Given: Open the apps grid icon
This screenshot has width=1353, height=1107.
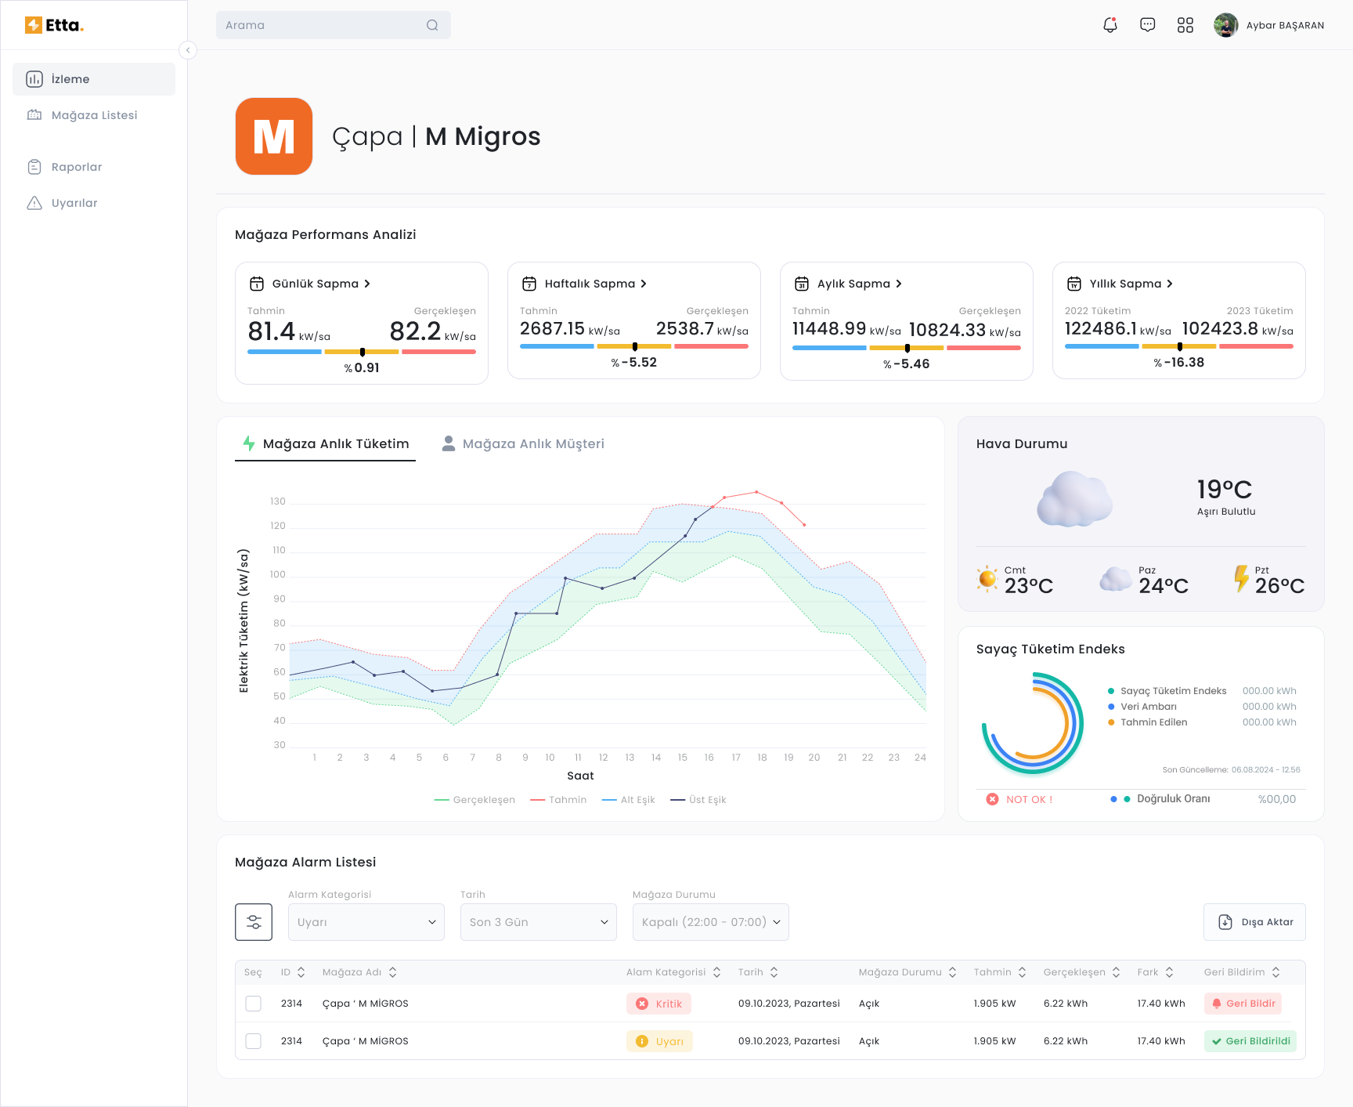Looking at the screenshot, I should point(1185,25).
